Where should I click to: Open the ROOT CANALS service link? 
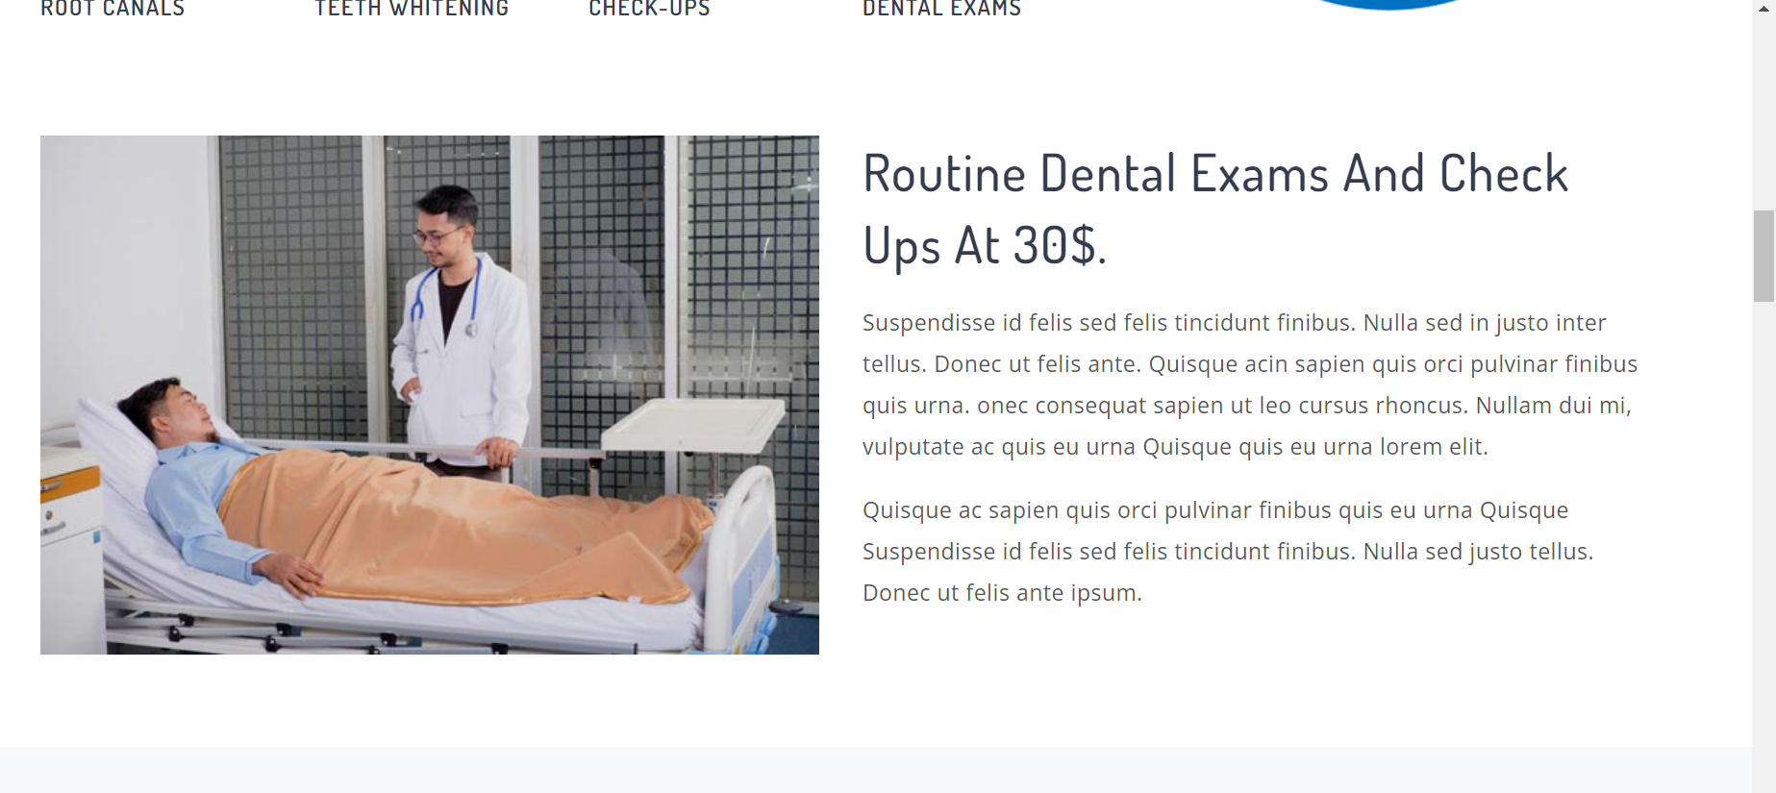click(113, 9)
